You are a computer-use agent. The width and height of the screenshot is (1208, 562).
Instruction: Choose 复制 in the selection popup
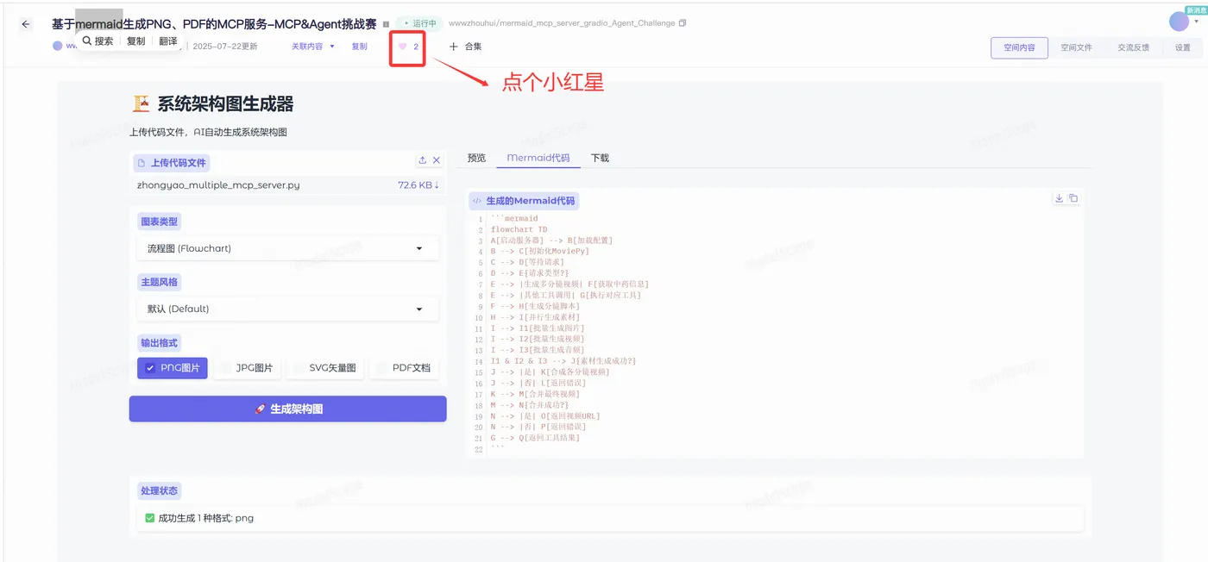click(x=135, y=41)
